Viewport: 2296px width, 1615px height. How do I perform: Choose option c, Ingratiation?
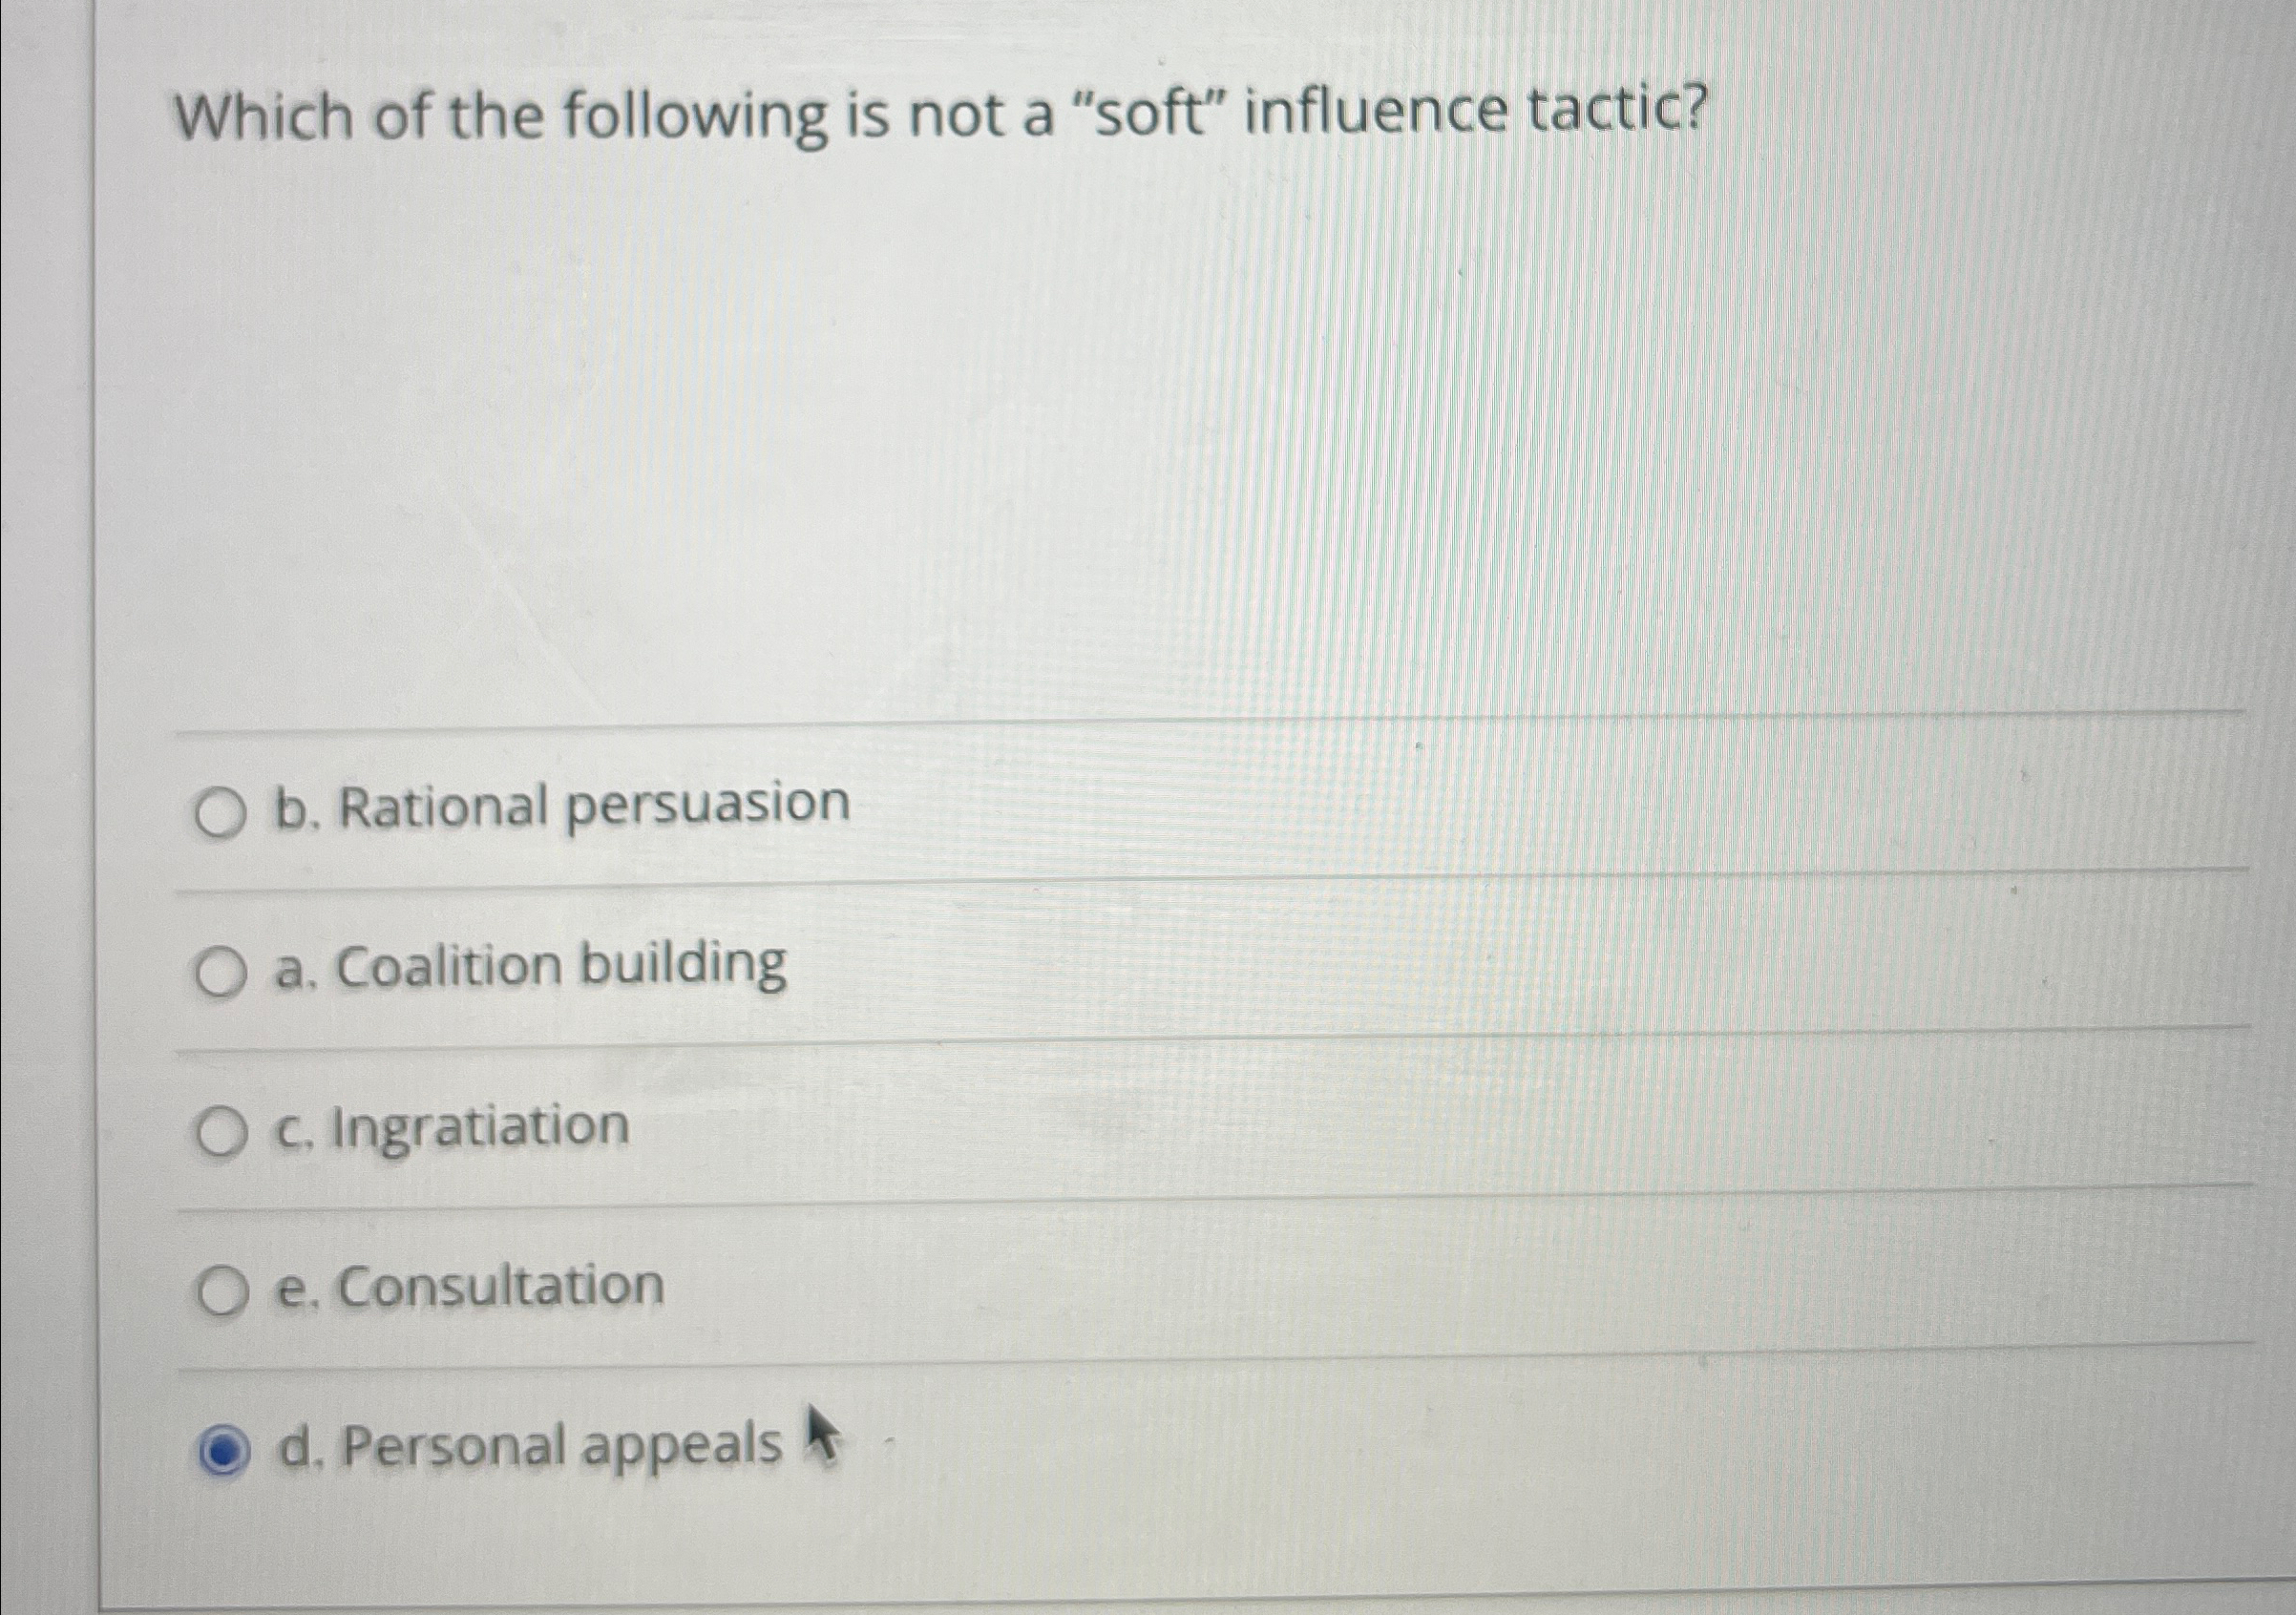tap(450, 1128)
